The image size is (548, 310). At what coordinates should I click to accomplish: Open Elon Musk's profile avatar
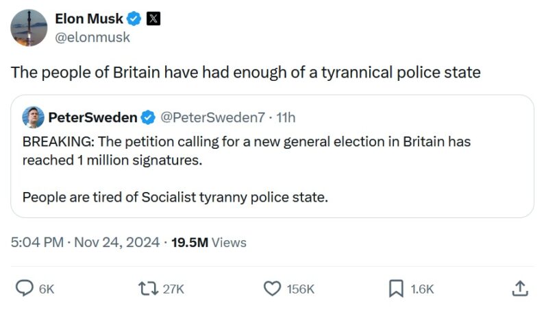(x=29, y=28)
